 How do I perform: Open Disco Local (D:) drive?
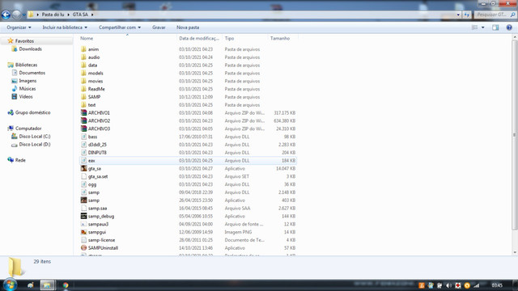(x=34, y=144)
